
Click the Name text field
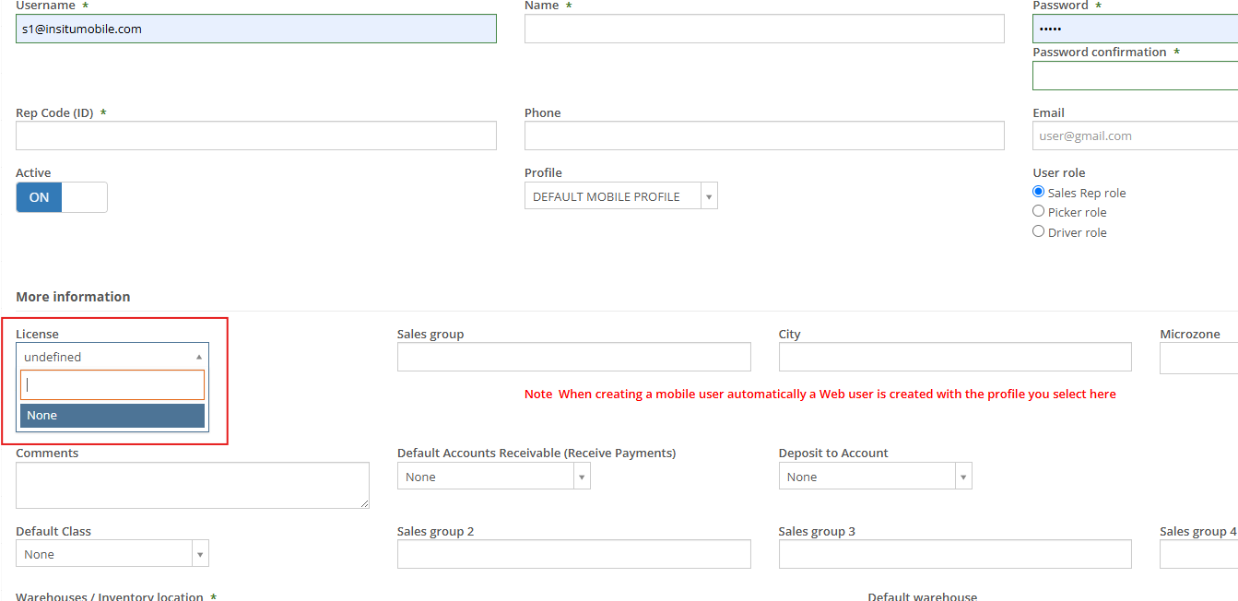click(764, 29)
